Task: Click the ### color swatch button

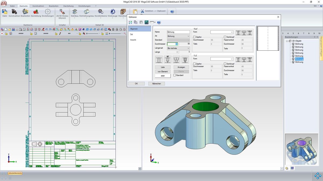Action: 163,76
